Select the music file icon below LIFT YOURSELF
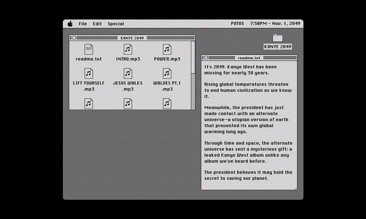This screenshot has height=219, width=366. [89, 103]
